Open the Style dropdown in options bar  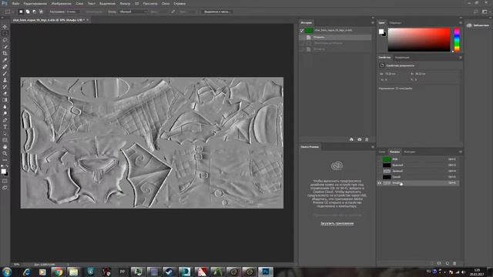(x=133, y=12)
